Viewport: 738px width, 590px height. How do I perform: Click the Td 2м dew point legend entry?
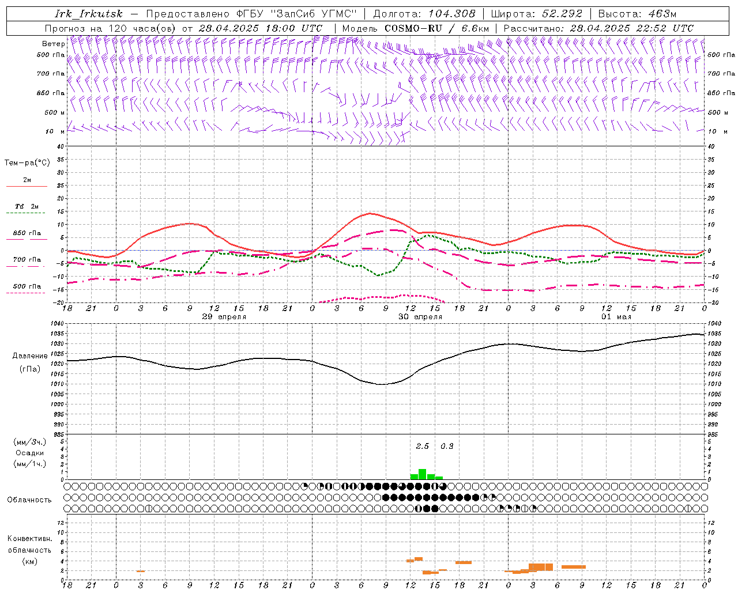(x=27, y=206)
